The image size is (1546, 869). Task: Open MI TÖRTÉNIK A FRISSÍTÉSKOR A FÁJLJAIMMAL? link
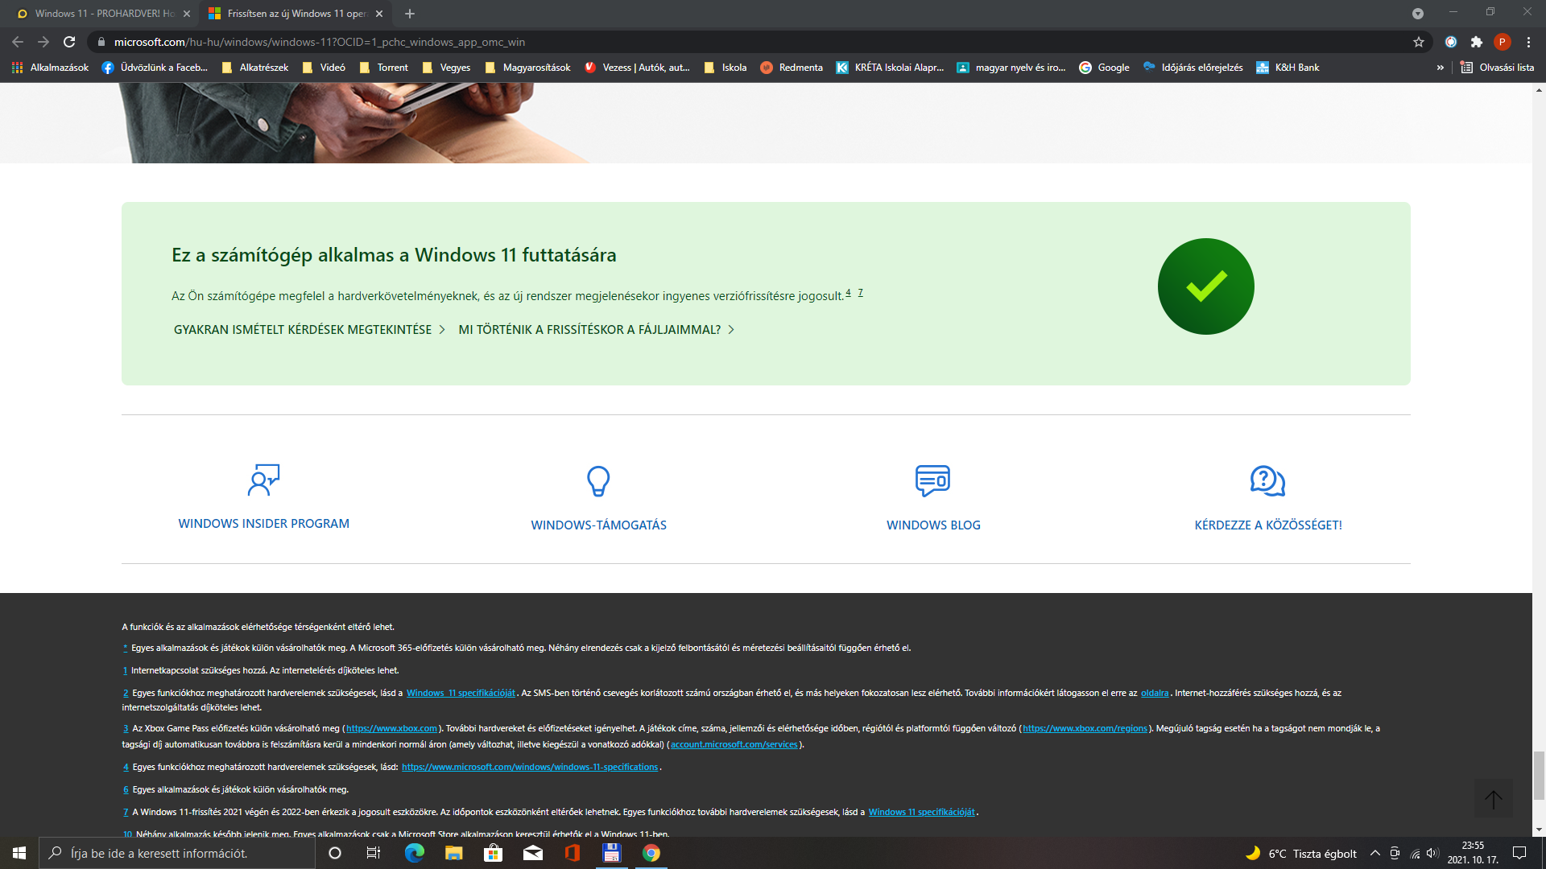[x=596, y=330]
